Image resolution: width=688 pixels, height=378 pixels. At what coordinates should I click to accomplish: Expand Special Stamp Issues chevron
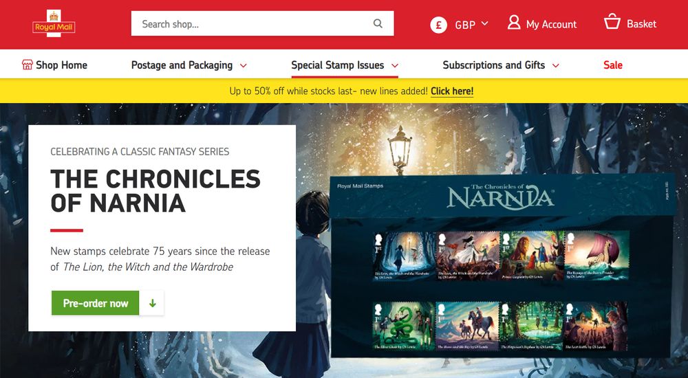click(395, 66)
